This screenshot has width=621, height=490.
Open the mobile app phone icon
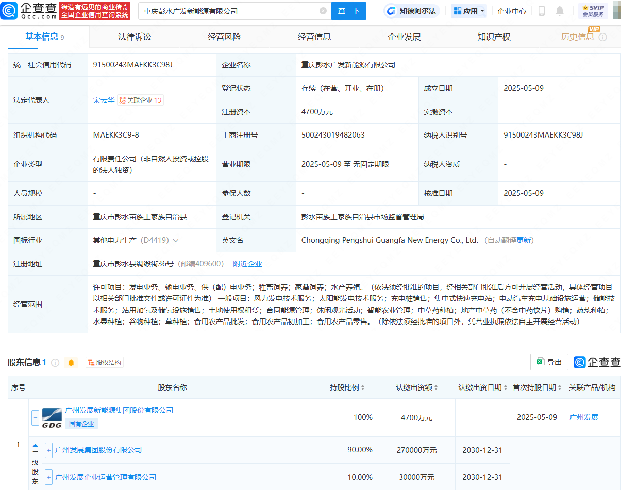click(x=542, y=11)
